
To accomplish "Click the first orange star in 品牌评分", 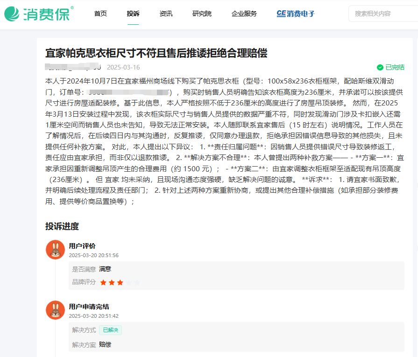I will (x=103, y=282).
